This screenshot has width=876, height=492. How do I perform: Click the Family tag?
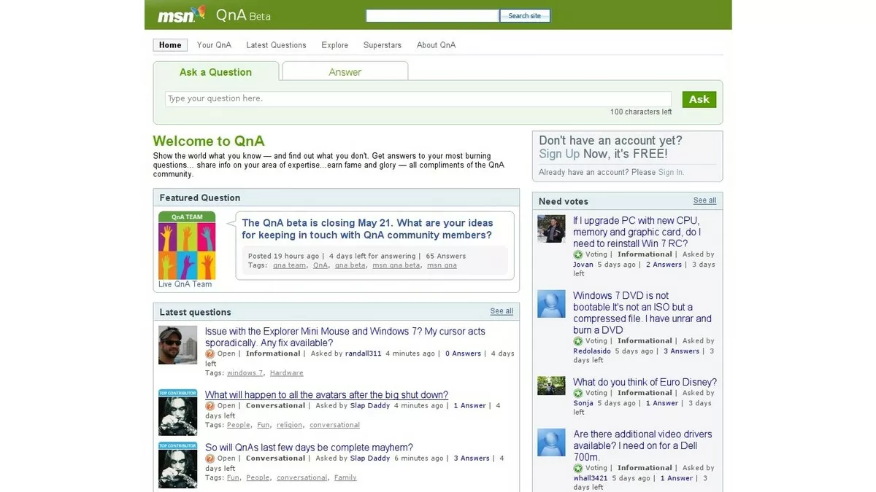click(345, 477)
